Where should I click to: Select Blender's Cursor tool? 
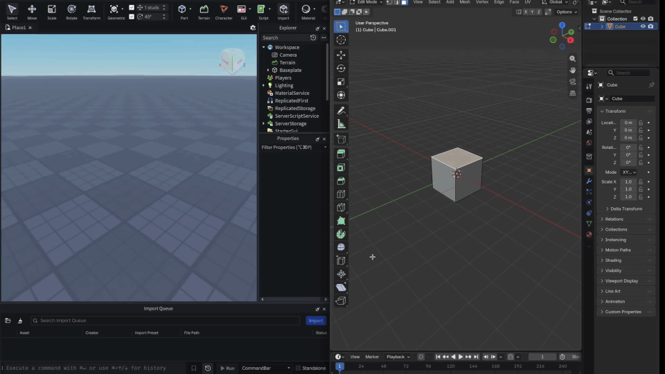pos(341,40)
